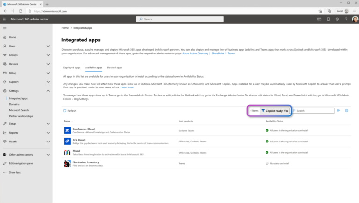Click the Health heart icon in the sidebar

5,142
